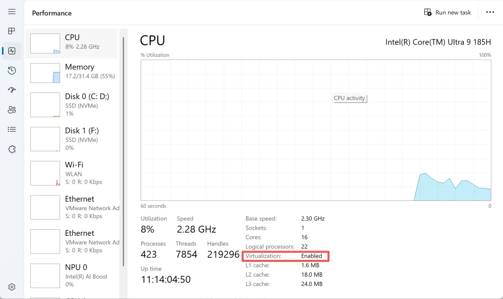Viewport: 503px width, 299px height.
Task: Open the Users page icon
Action: (x=12, y=110)
